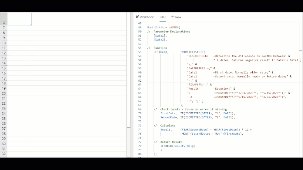Select spreadsheet row header 32

click(x=4, y=154)
